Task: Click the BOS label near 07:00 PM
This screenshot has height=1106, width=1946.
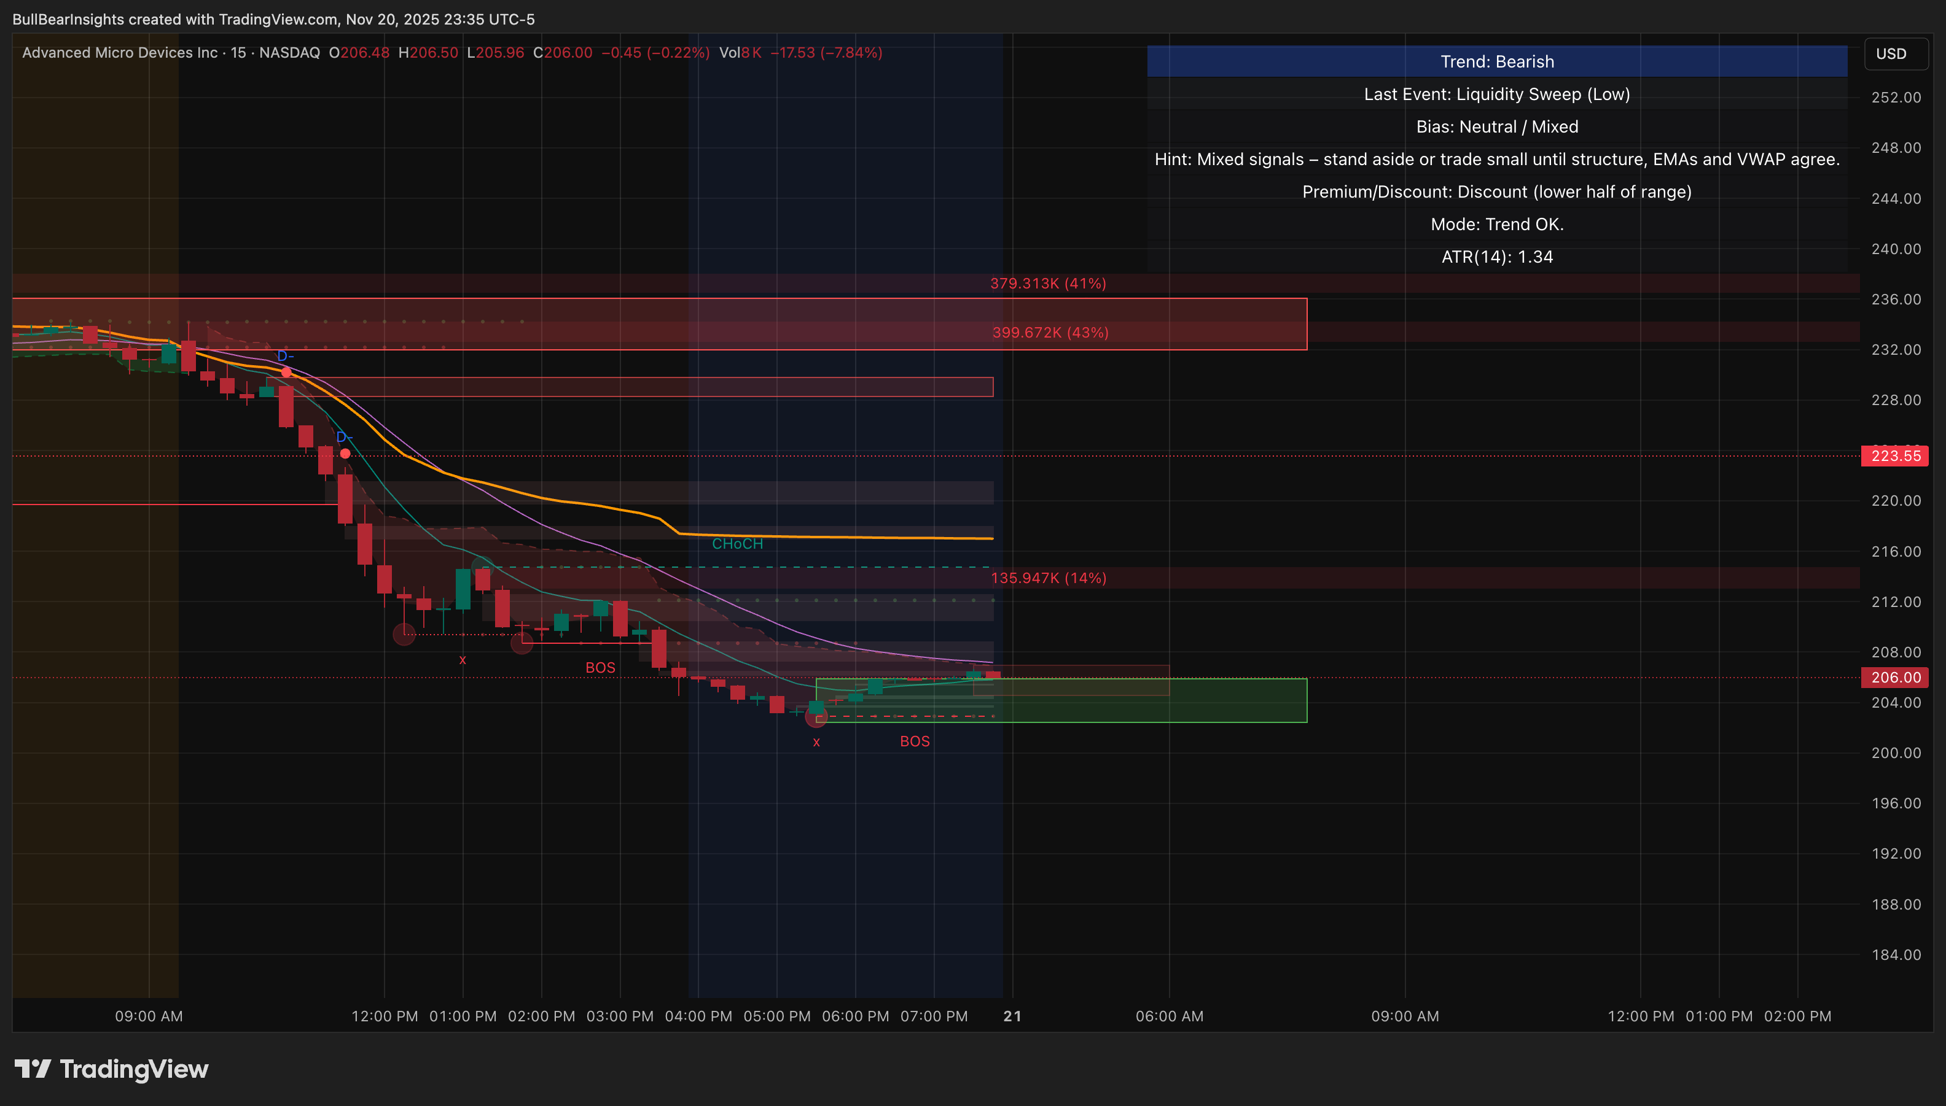Action: click(915, 741)
